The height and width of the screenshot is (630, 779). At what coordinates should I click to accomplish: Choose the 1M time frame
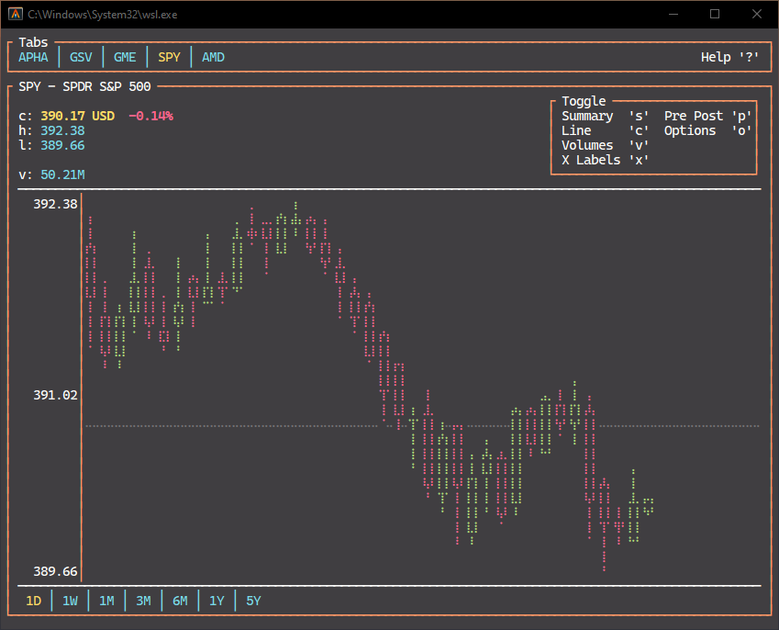pos(106,601)
